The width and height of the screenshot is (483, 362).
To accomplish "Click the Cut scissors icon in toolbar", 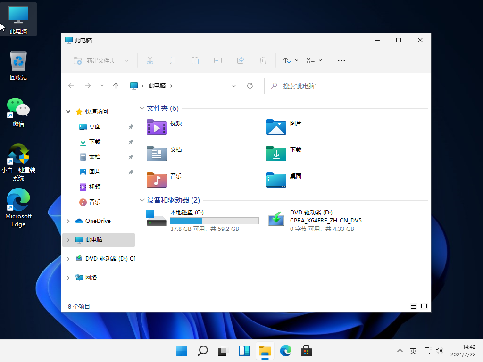I will [x=150, y=60].
